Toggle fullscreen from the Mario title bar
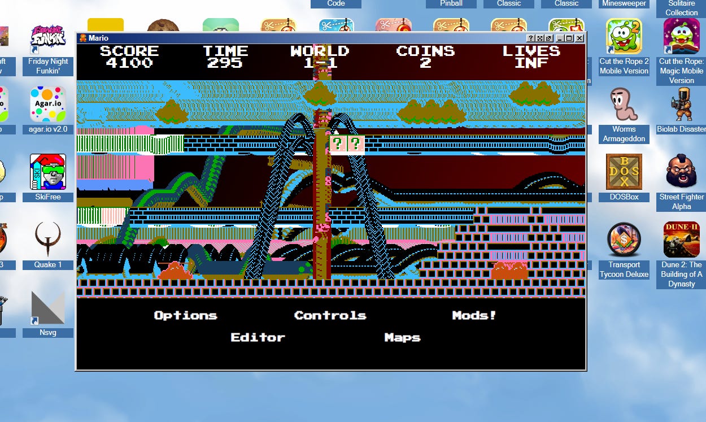 click(x=539, y=38)
